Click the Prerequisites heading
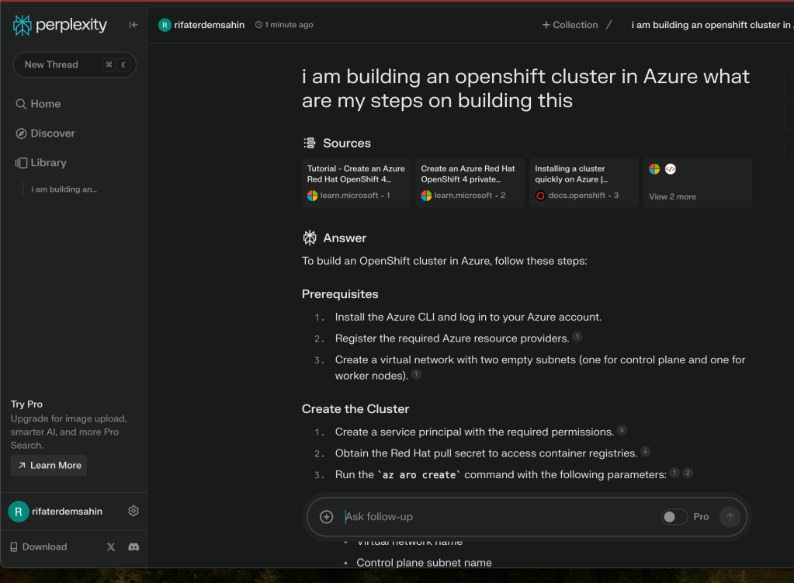This screenshot has height=583, width=794. point(340,294)
